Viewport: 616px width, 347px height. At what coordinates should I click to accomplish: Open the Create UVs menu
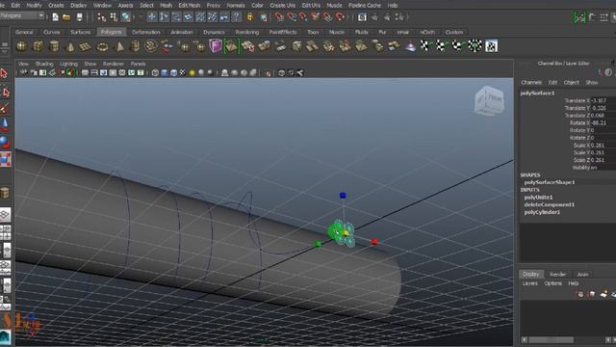click(282, 6)
